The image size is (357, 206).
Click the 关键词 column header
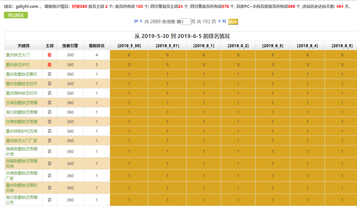click(23, 46)
